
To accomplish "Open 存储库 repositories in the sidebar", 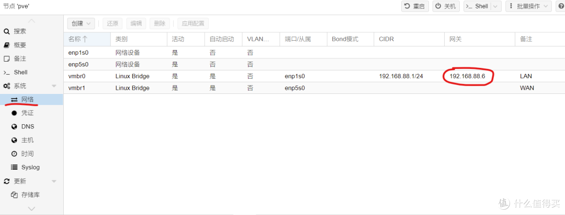I will click(x=31, y=195).
